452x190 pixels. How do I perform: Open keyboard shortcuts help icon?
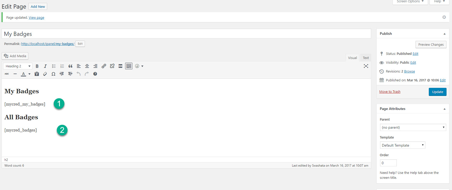coord(95,74)
